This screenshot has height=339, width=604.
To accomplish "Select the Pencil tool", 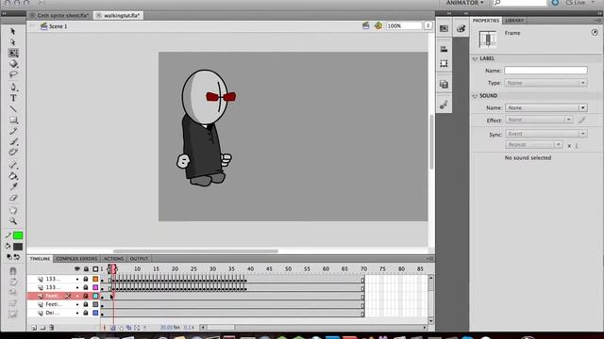I will (x=13, y=131).
